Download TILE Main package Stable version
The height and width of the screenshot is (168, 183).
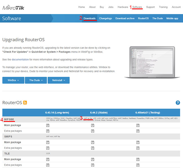point(93,159)
